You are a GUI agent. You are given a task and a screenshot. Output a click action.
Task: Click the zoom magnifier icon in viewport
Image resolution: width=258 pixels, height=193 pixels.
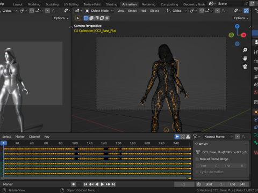pos(245,50)
